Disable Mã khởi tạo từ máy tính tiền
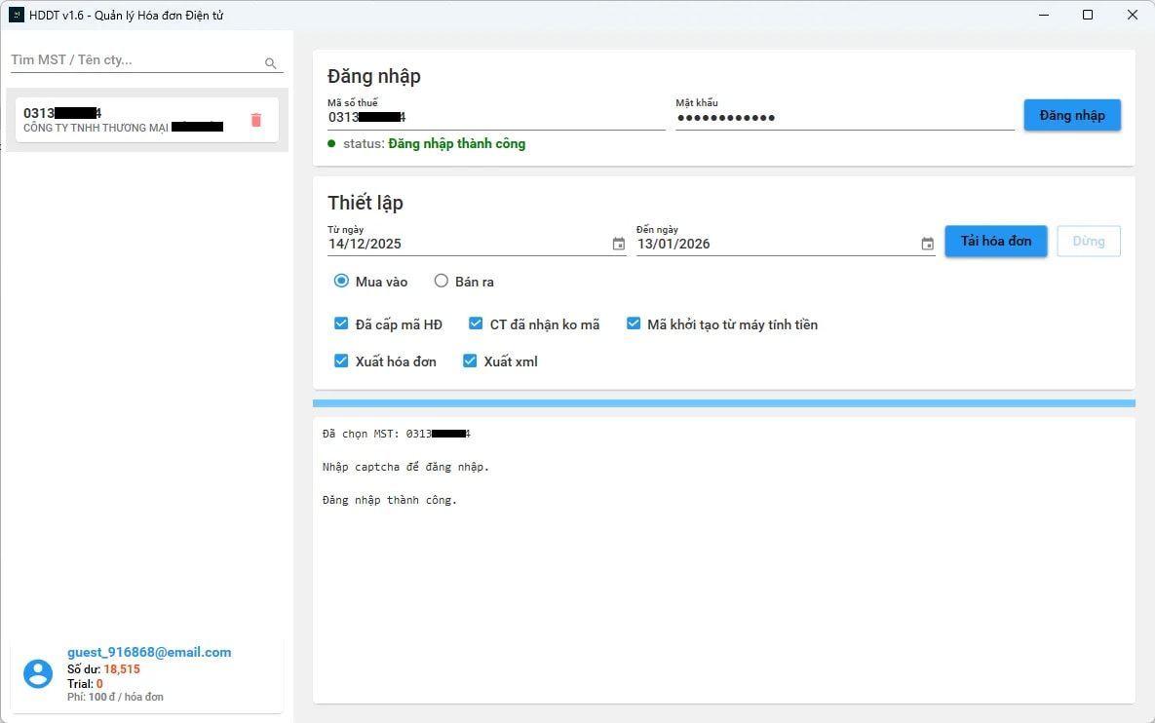1155x723 pixels. coord(634,323)
